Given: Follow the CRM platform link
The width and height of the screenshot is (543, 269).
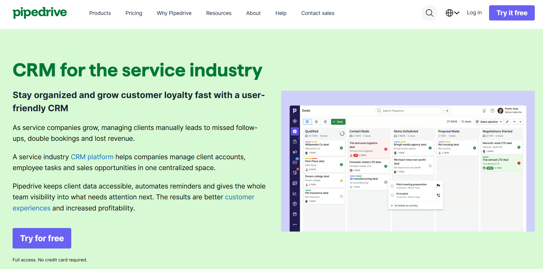Looking at the screenshot, I should tap(92, 157).
